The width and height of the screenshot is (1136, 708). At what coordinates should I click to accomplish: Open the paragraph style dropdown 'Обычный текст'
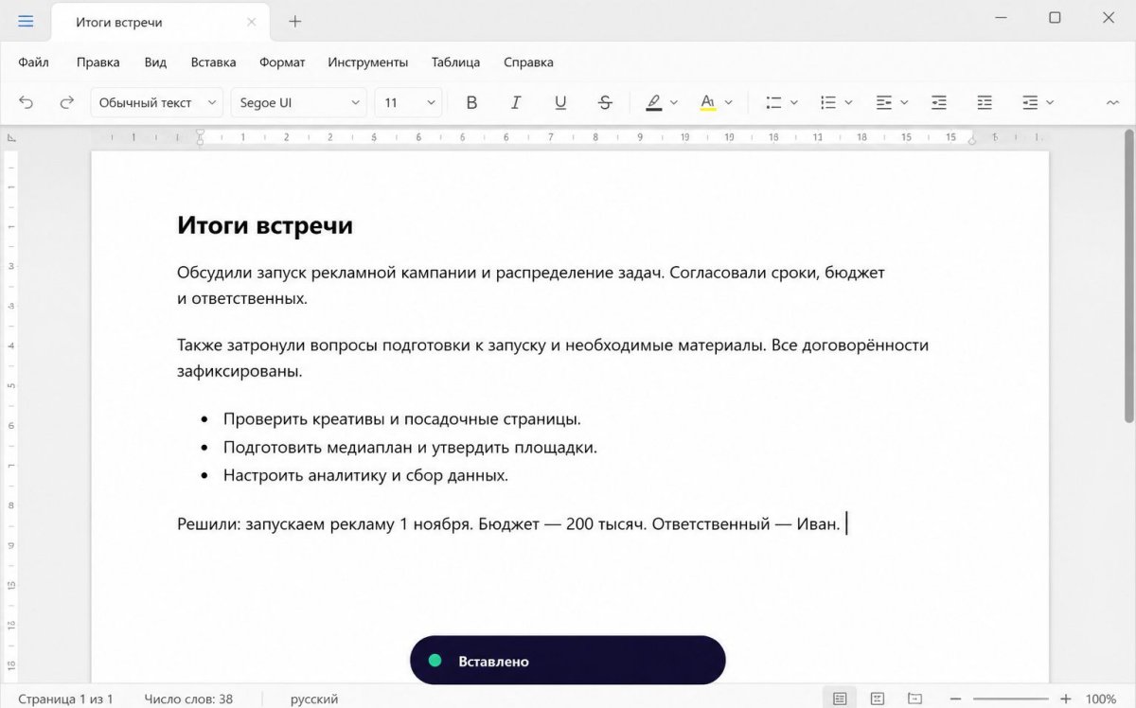(156, 102)
